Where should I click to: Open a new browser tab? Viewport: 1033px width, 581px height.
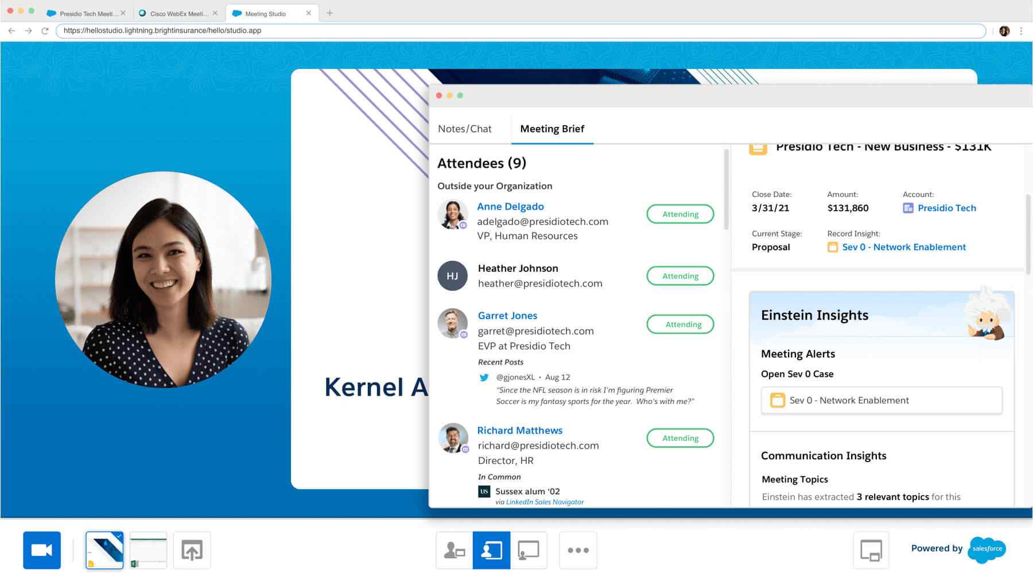point(329,13)
